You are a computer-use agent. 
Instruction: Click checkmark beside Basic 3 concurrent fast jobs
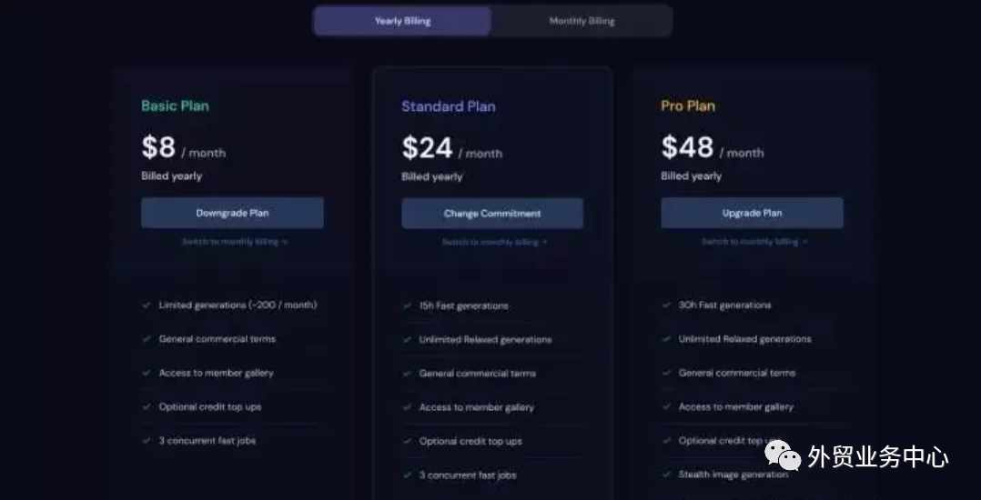[x=147, y=441]
